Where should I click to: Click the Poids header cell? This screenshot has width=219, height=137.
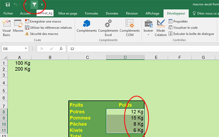coord(125,105)
